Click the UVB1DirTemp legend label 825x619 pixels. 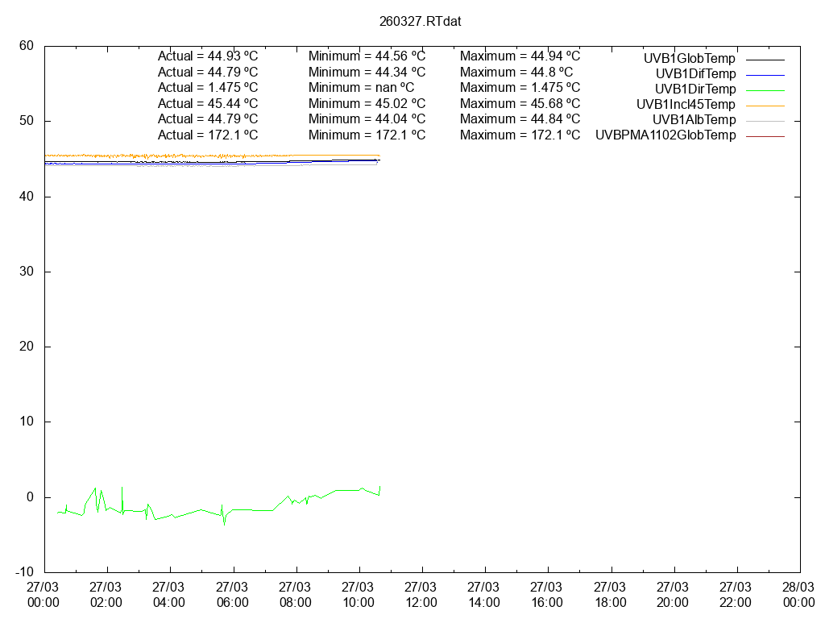coord(694,89)
